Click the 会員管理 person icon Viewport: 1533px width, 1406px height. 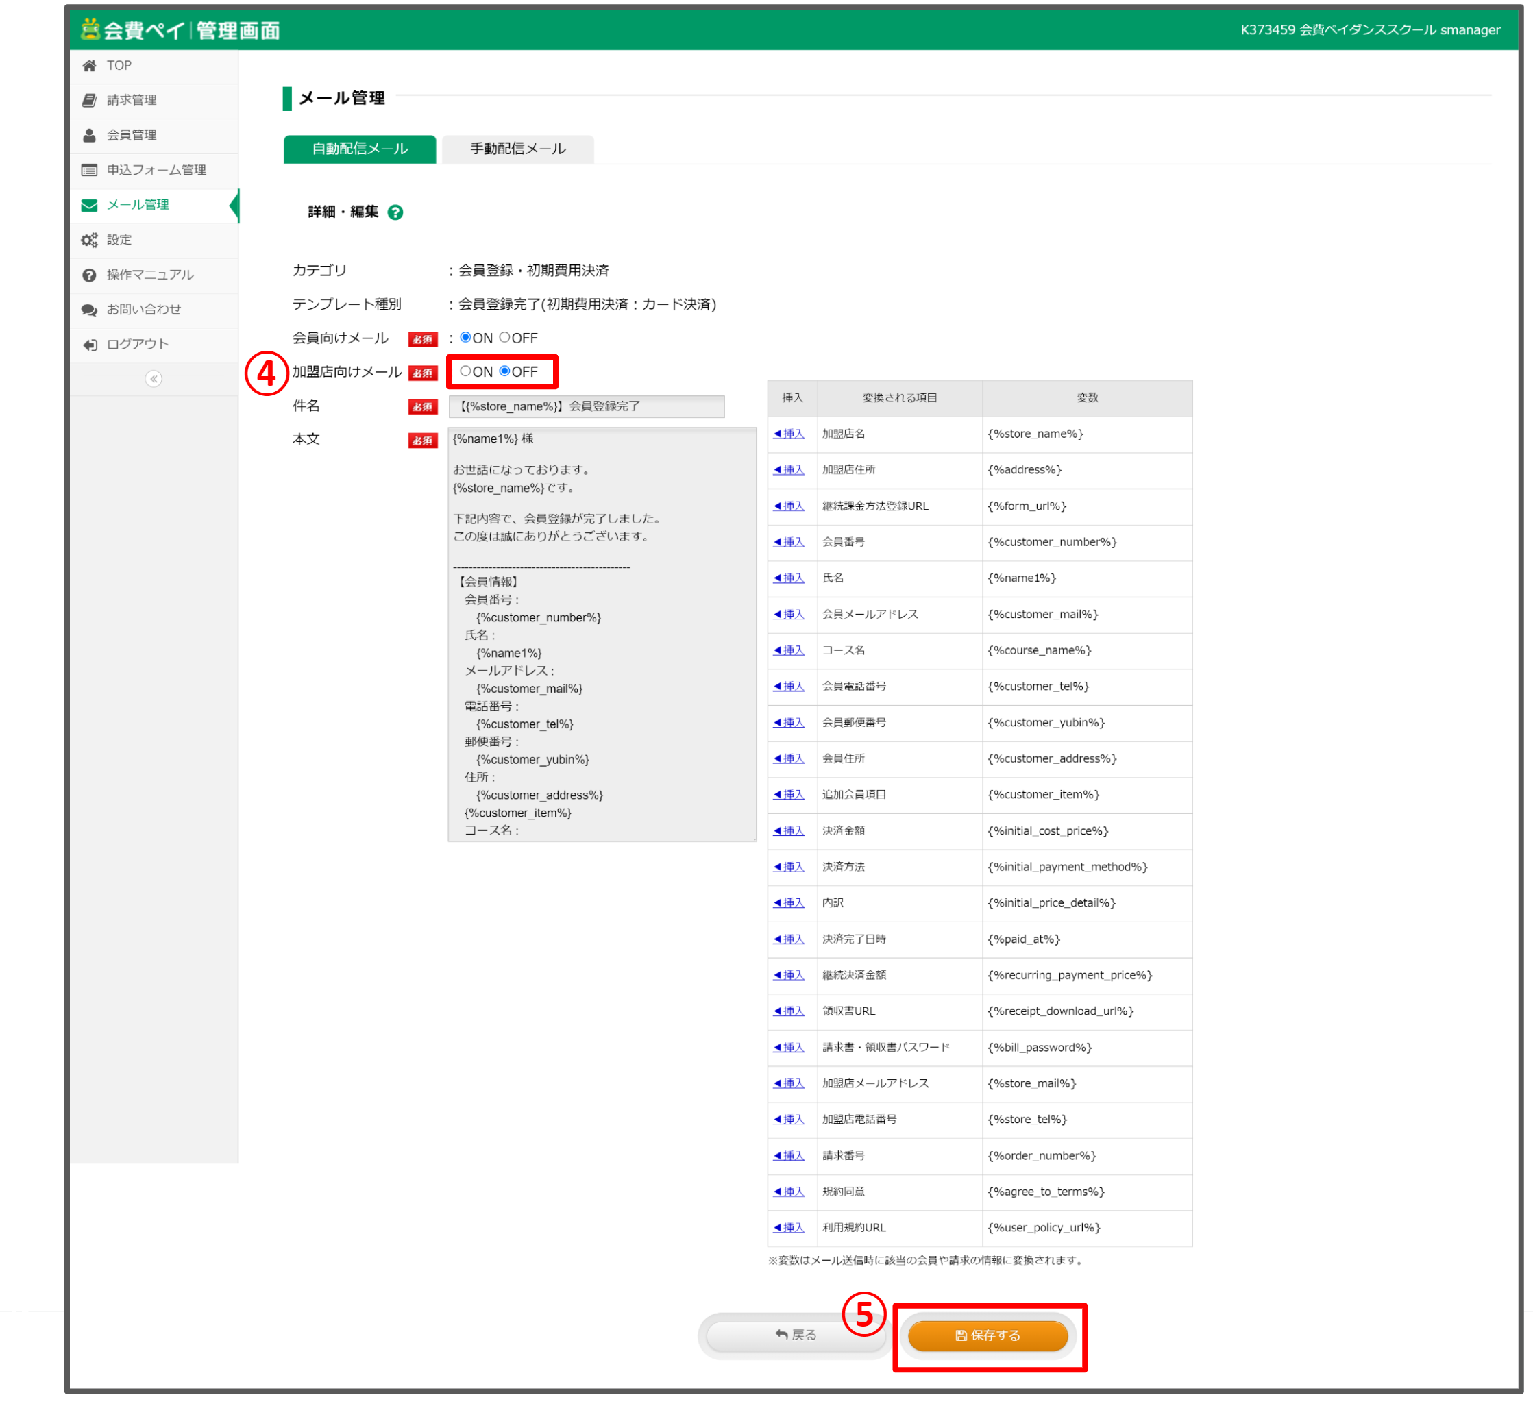tap(90, 136)
